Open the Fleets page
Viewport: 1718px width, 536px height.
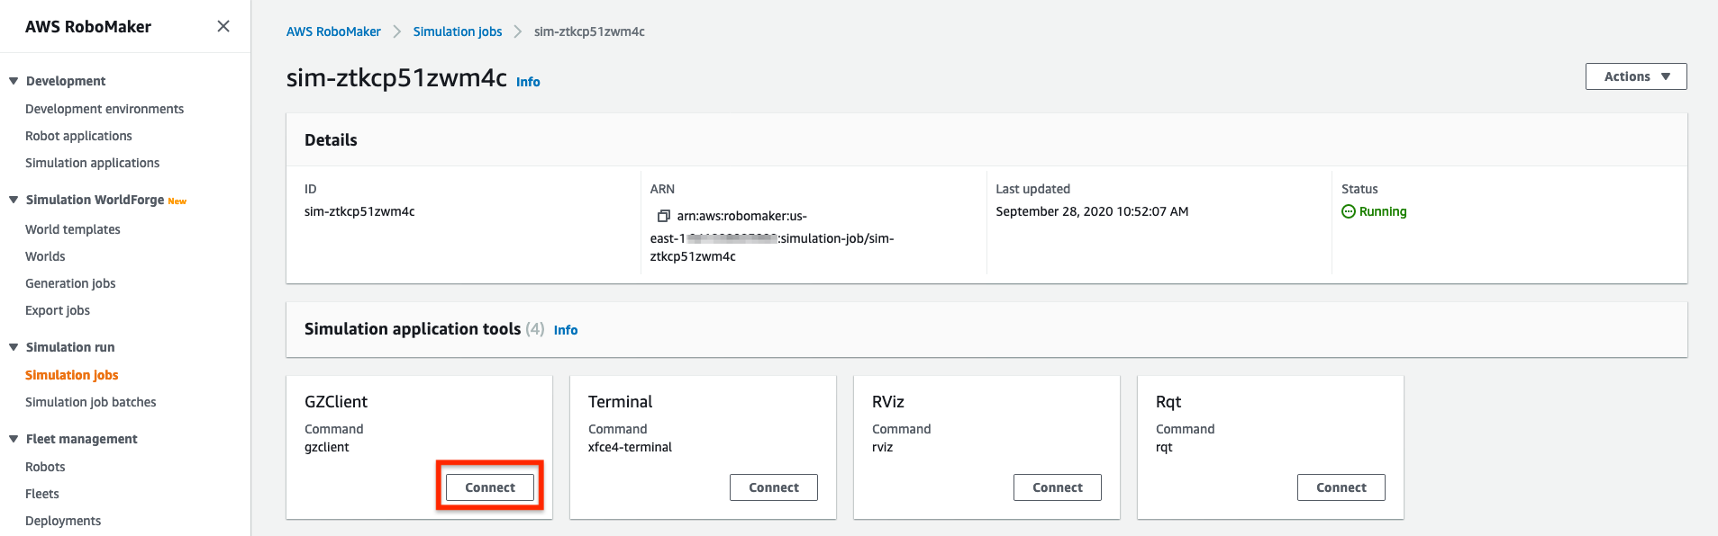click(42, 494)
